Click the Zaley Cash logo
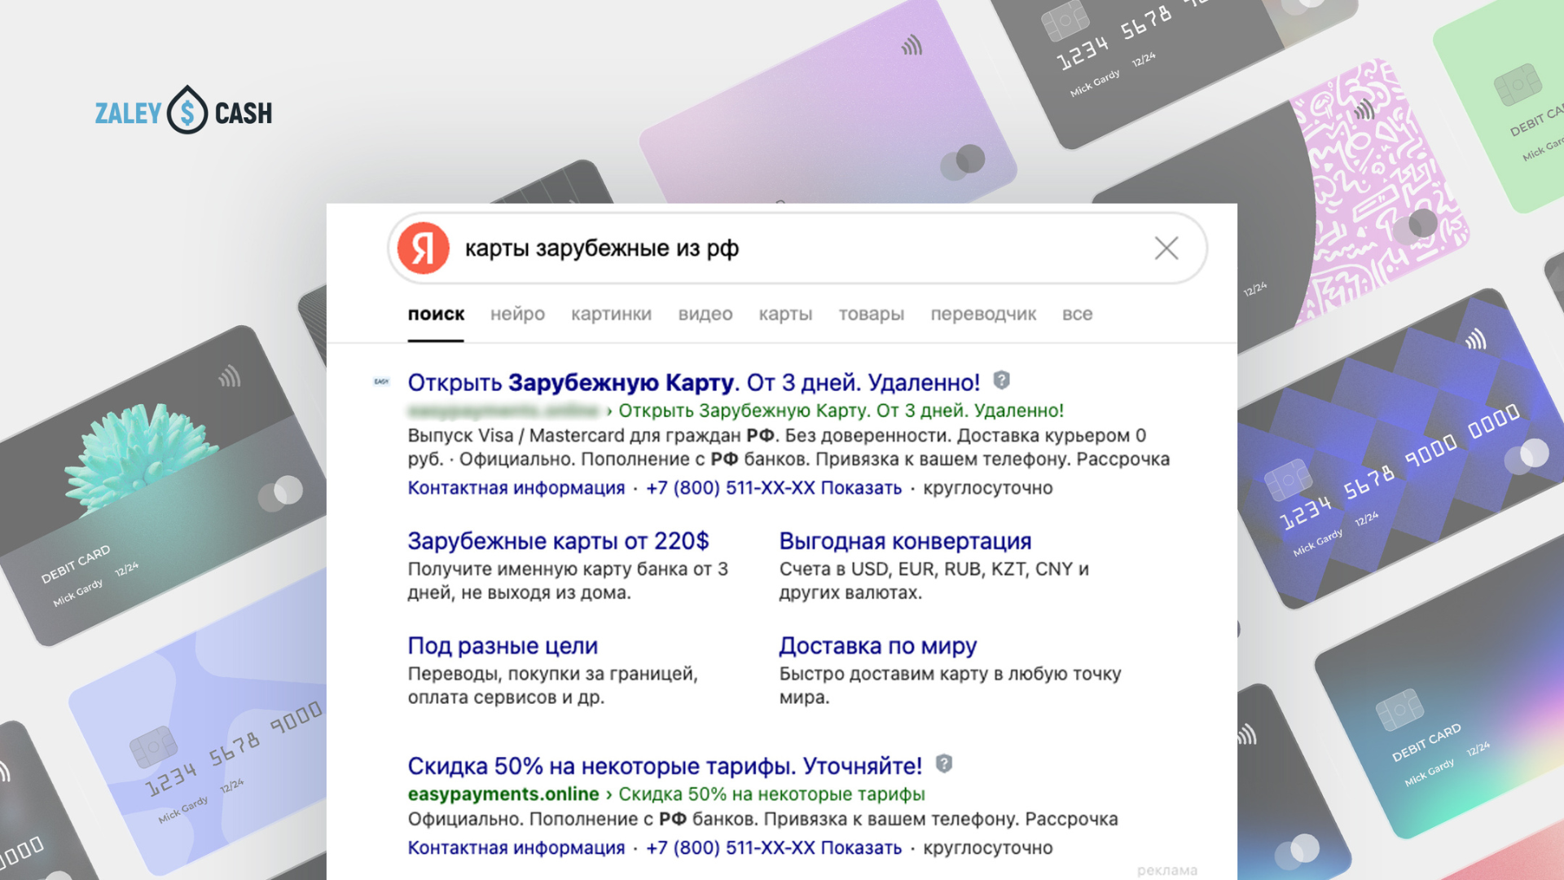The image size is (1564, 880). click(184, 111)
